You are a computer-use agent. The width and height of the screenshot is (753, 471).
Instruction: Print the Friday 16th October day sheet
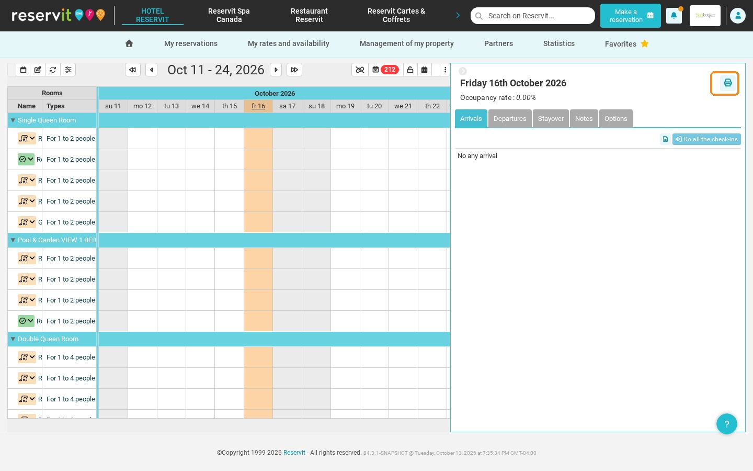pos(727,83)
